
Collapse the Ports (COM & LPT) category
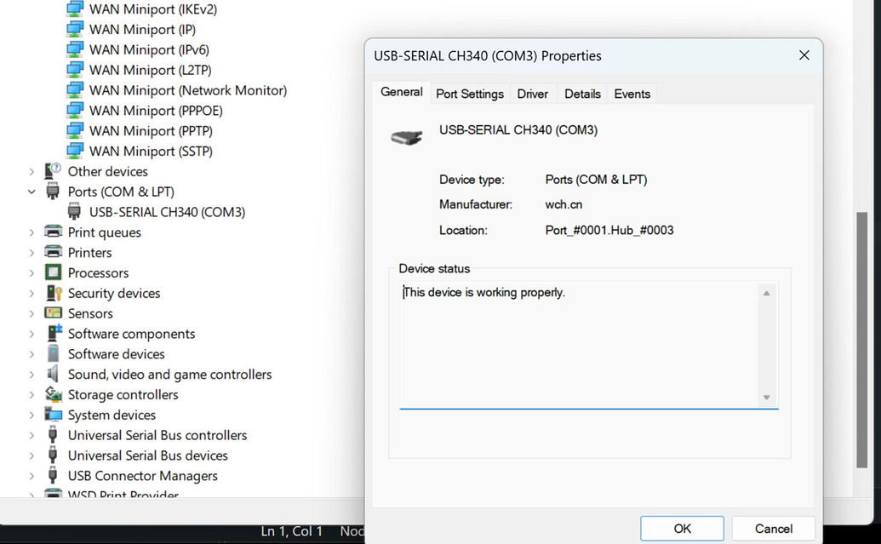tap(31, 192)
